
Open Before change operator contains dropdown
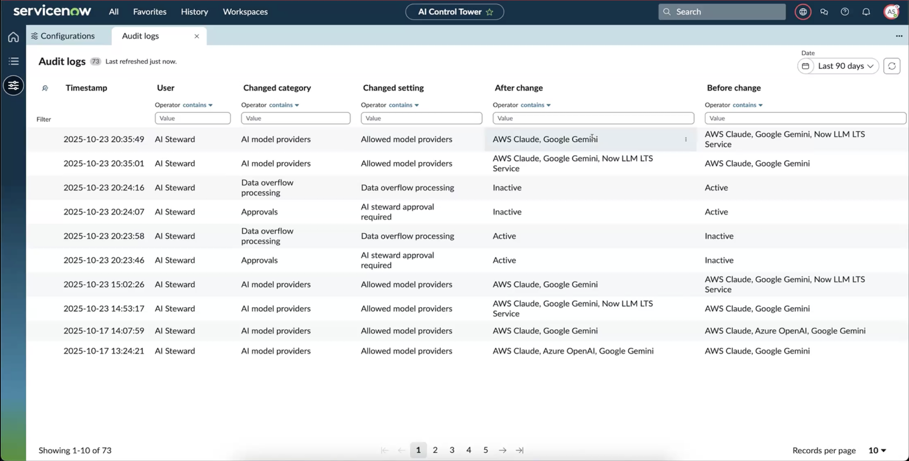click(748, 105)
